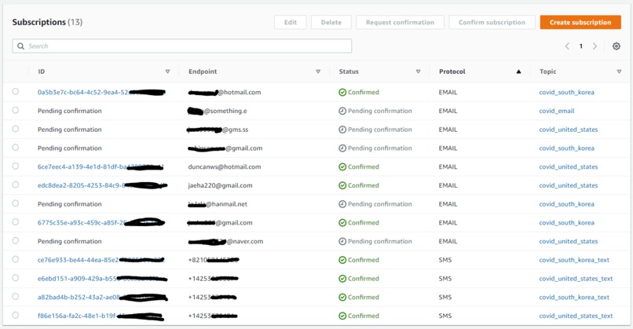Click the Subscriptions (13) heading
This screenshot has height=329, width=633.
(x=47, y=22)
